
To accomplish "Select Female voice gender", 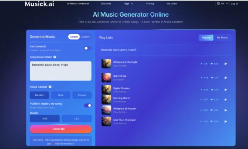I will (x=82, y=95).
